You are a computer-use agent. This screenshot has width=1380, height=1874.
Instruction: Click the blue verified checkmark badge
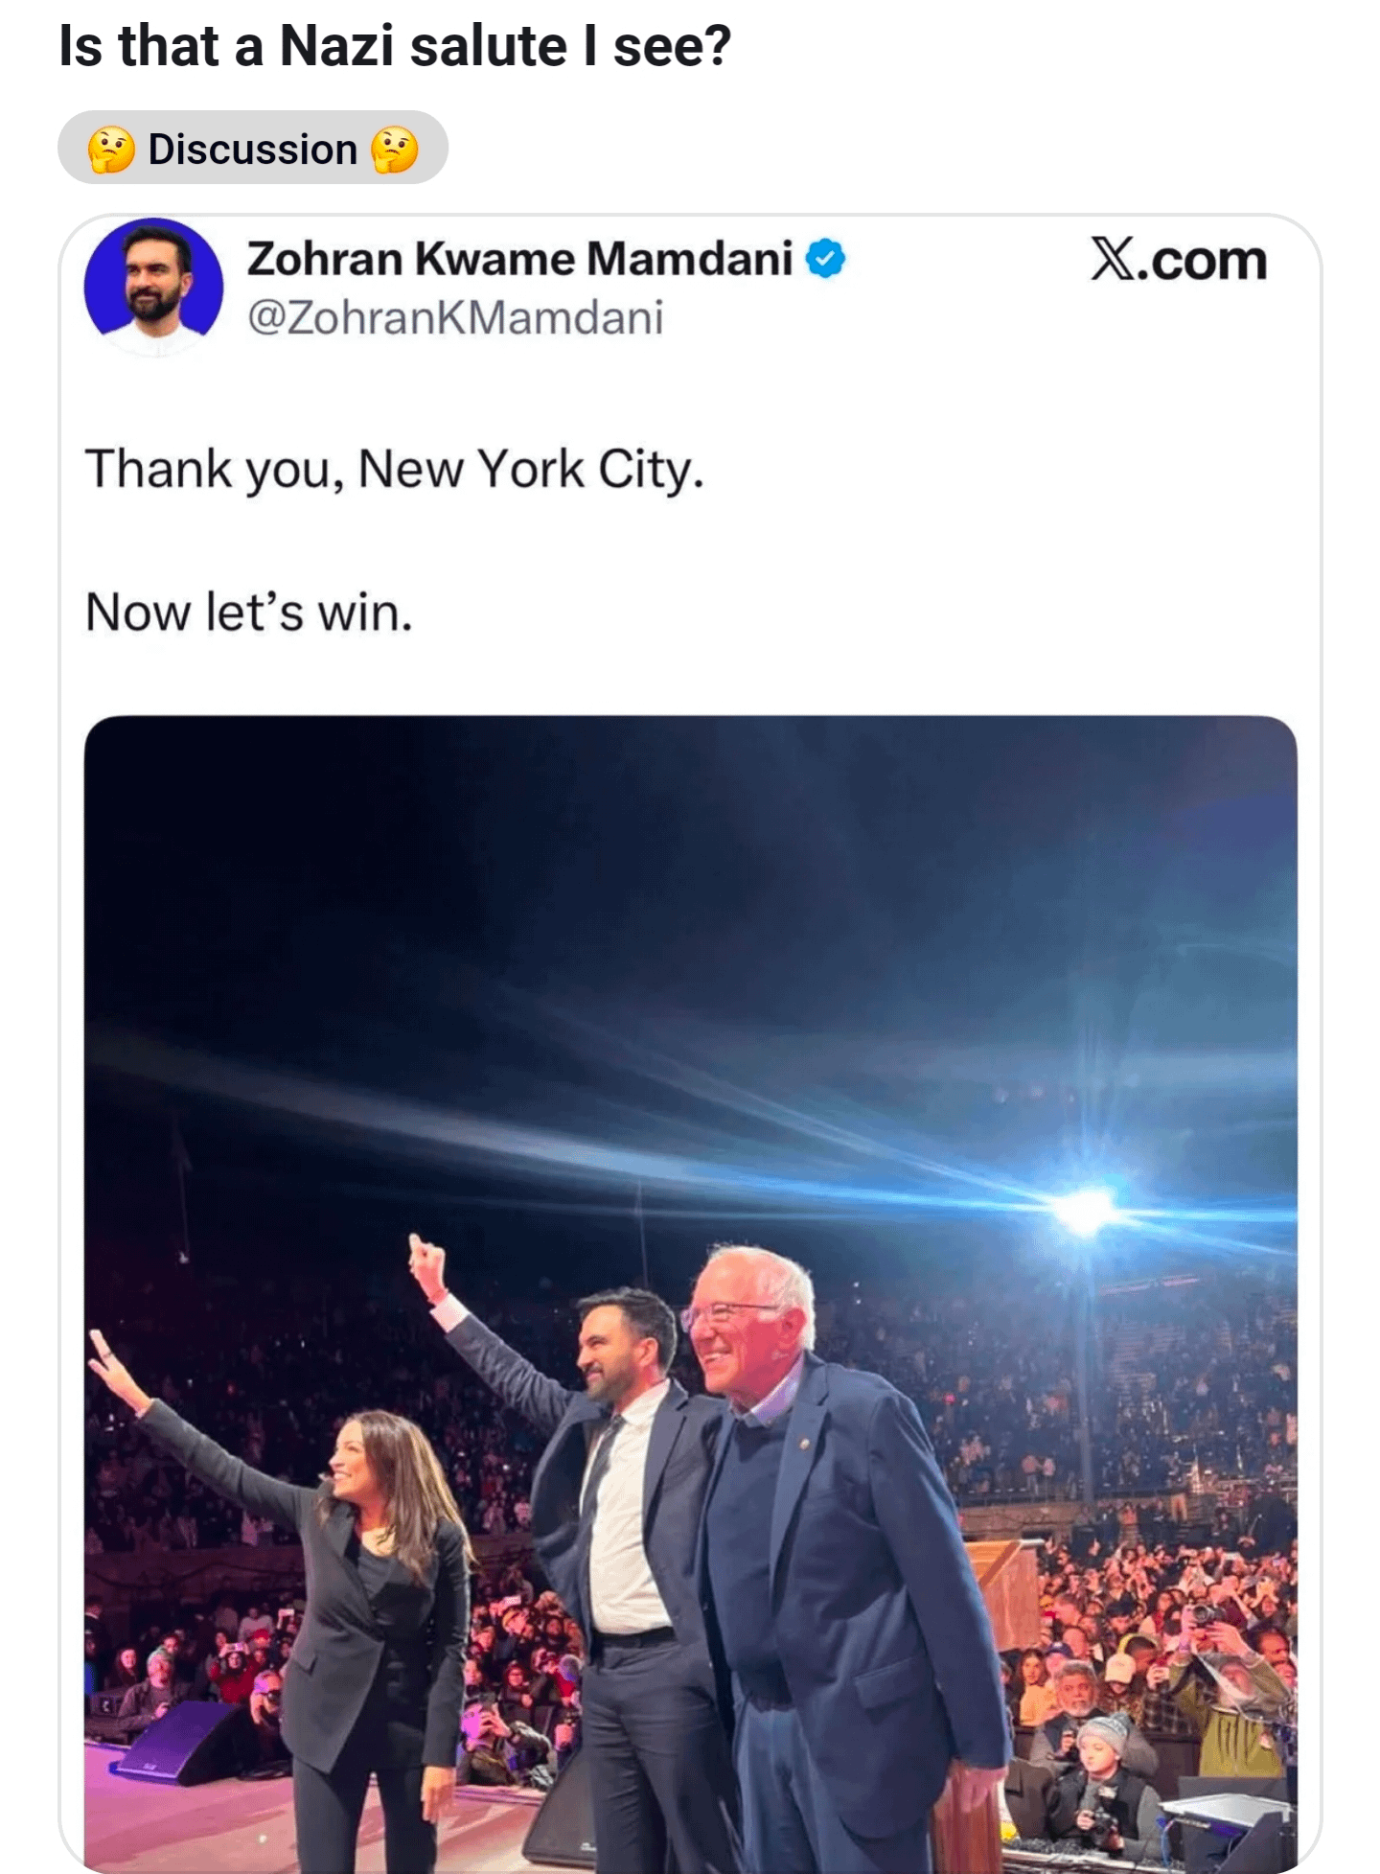825,259
